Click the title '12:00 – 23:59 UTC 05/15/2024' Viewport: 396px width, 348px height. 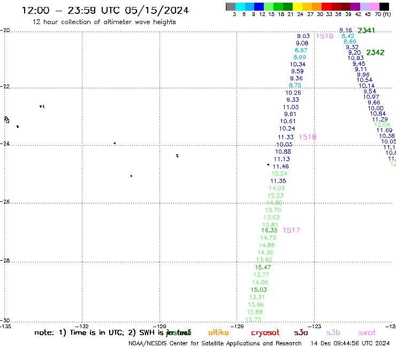(x=105, y=10)
